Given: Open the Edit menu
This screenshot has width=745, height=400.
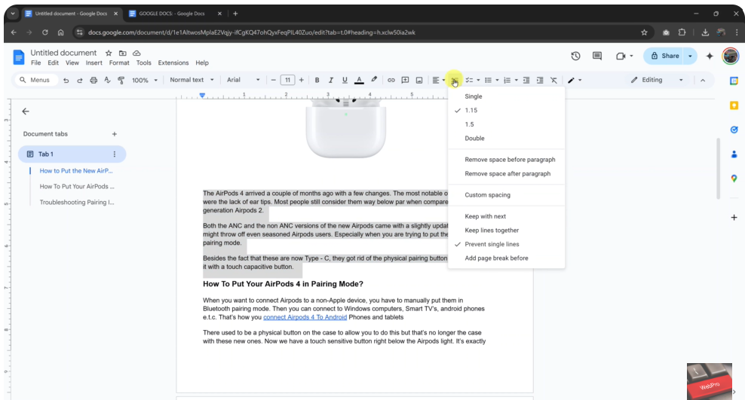Looking at the screenshot, I should [54, 63].
